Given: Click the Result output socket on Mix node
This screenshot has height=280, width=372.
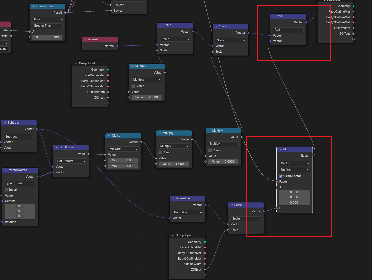Looking at the screenshot, I should (x=312, y=156).
